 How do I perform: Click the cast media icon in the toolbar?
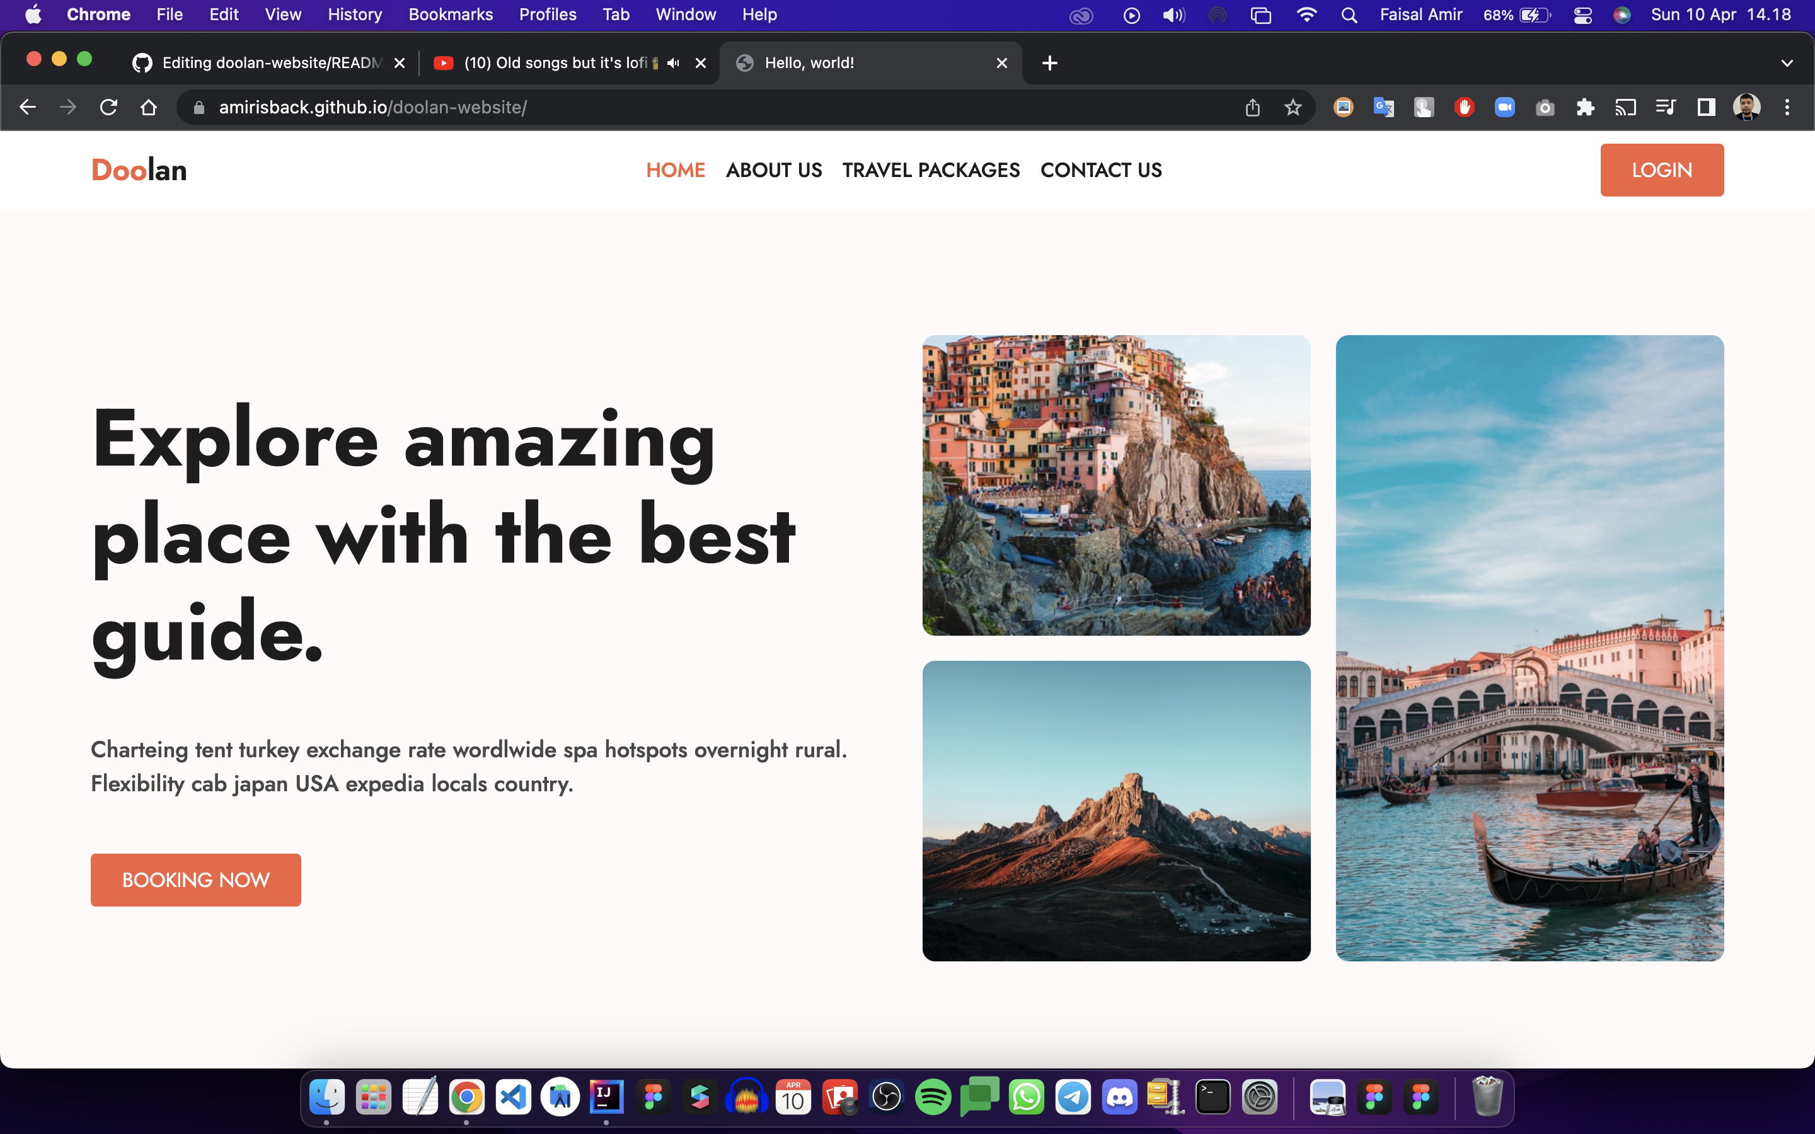pos(1625,107)
